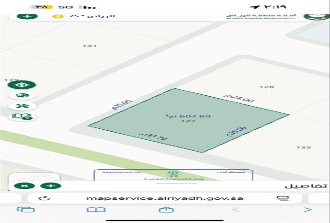Tap the mapservice.alriyadh.gov.sa address field
Screen dimensions: 330x223
pyautogui.click(x=165, y=198)
